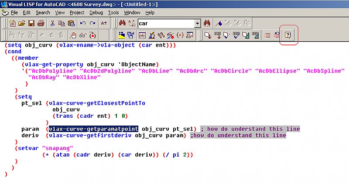This screenshot has height=184, width=349.
Task: Click the "AcDbPolyline" string
Action: tap(52, 71)
